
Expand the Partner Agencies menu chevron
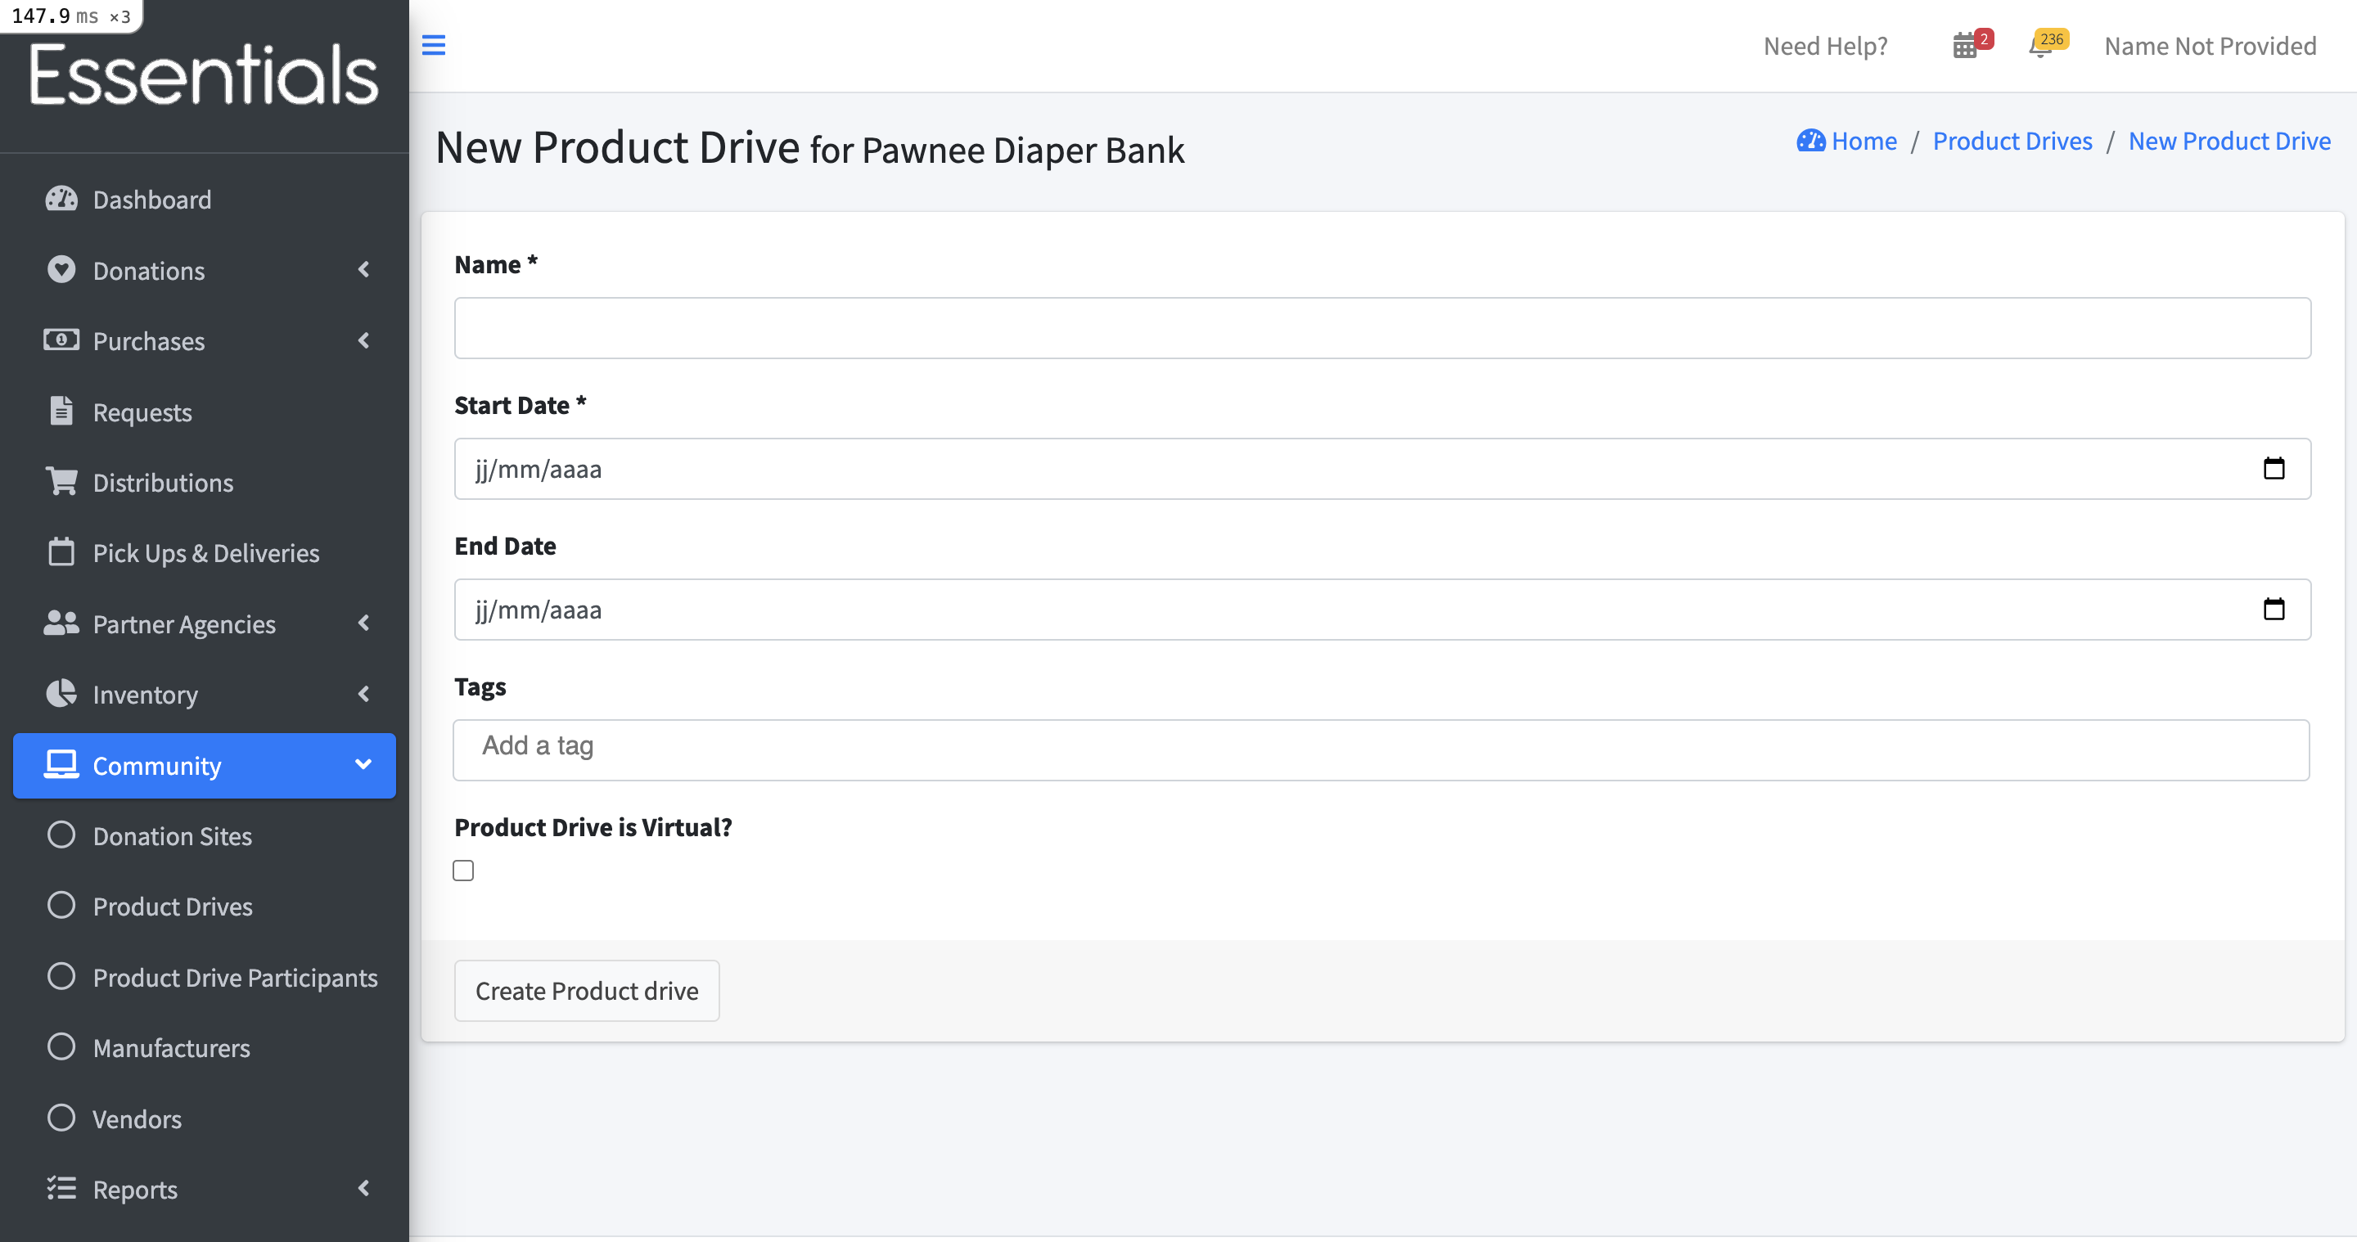tap(364, 623)
